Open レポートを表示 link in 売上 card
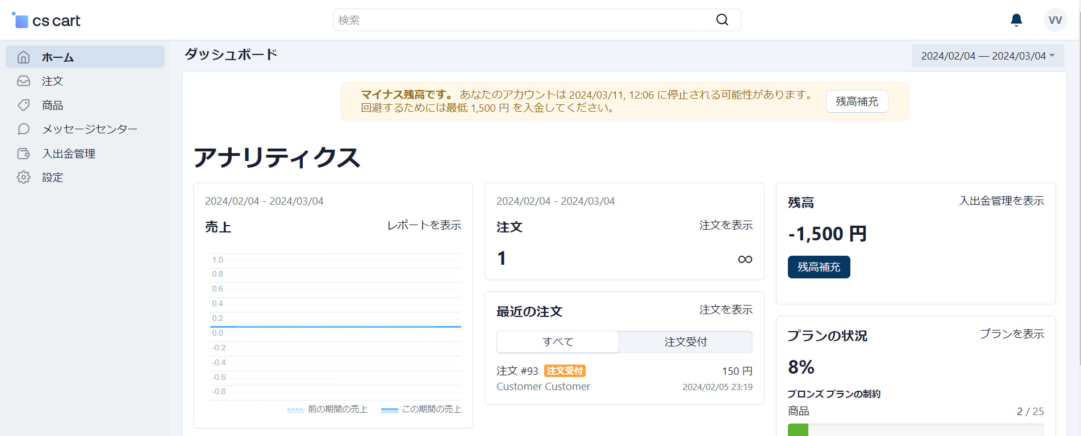1081x436 pixels. pyautogui.click(x=424, y=225)
